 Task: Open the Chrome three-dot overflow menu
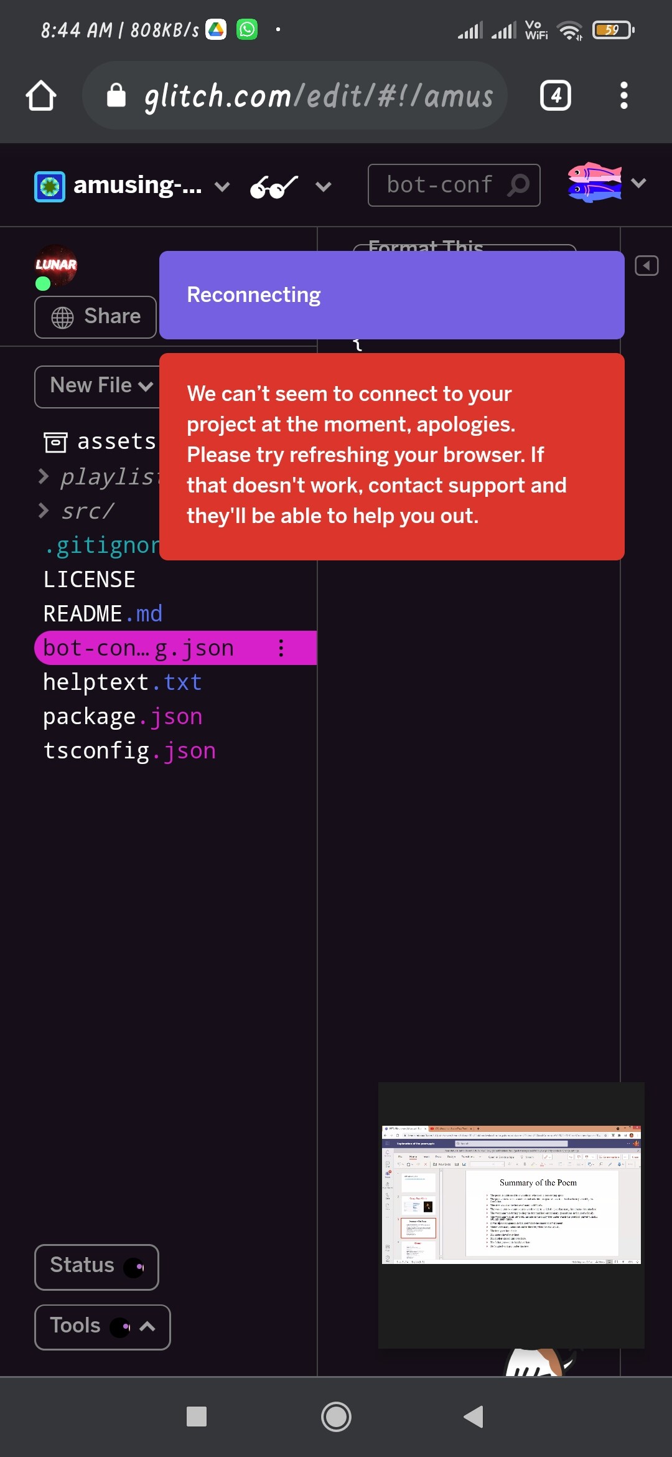624,96
